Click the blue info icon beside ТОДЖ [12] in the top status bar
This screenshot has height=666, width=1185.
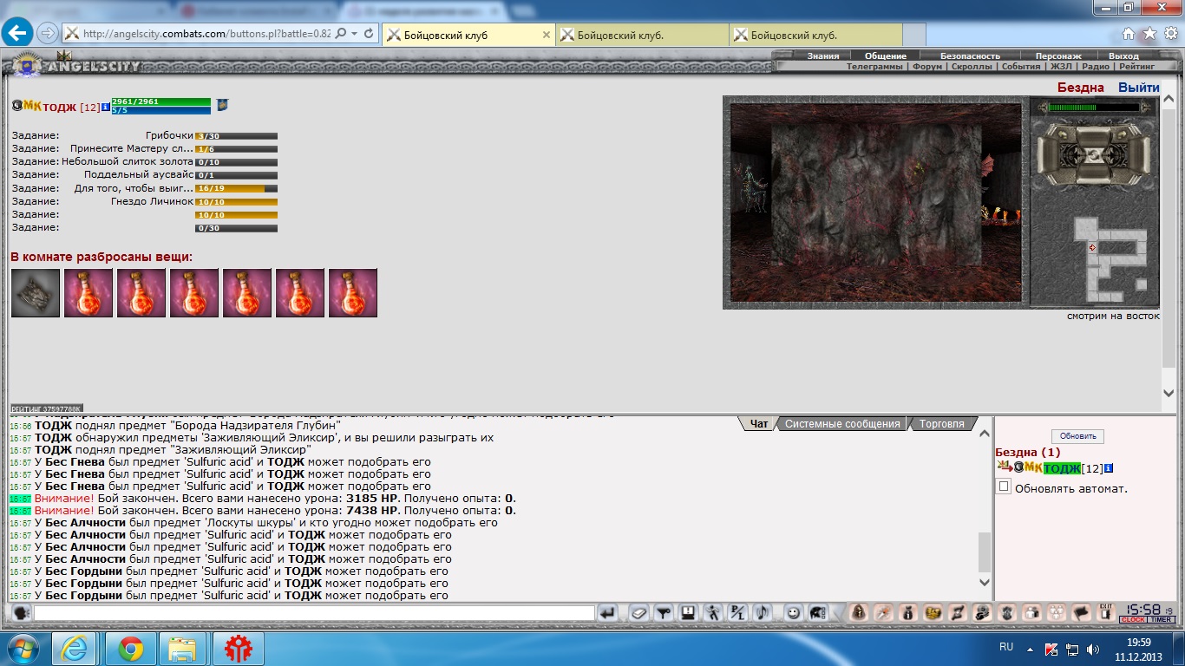pyautogui.click(x=106, y=107)
